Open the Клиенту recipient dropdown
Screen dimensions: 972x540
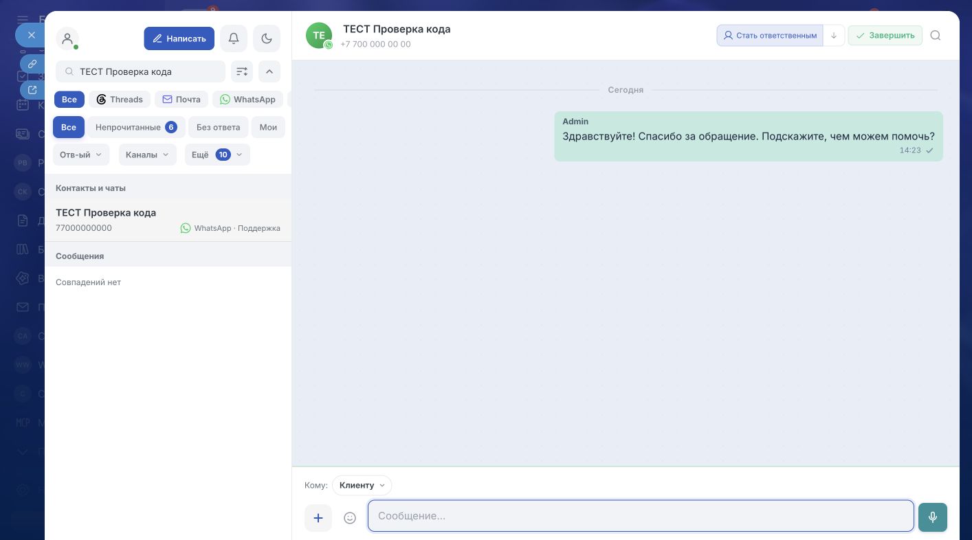pyautogui.click(x=362, y=485)
